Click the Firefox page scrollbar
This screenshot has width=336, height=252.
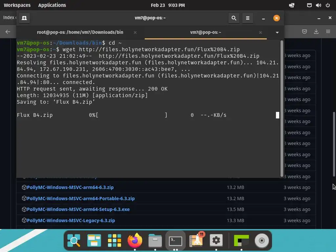click(x=334, y=144)
